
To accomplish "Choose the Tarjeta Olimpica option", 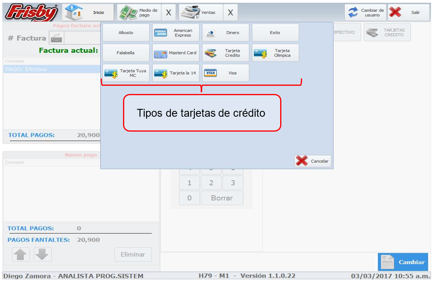I will [275, 53].
